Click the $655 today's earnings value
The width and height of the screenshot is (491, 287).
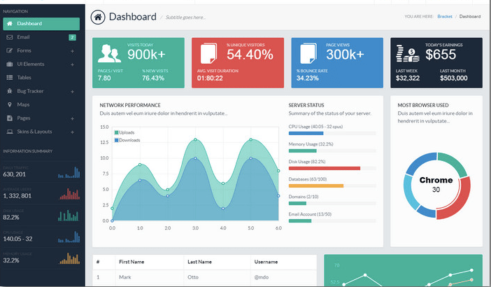(441, 55)
